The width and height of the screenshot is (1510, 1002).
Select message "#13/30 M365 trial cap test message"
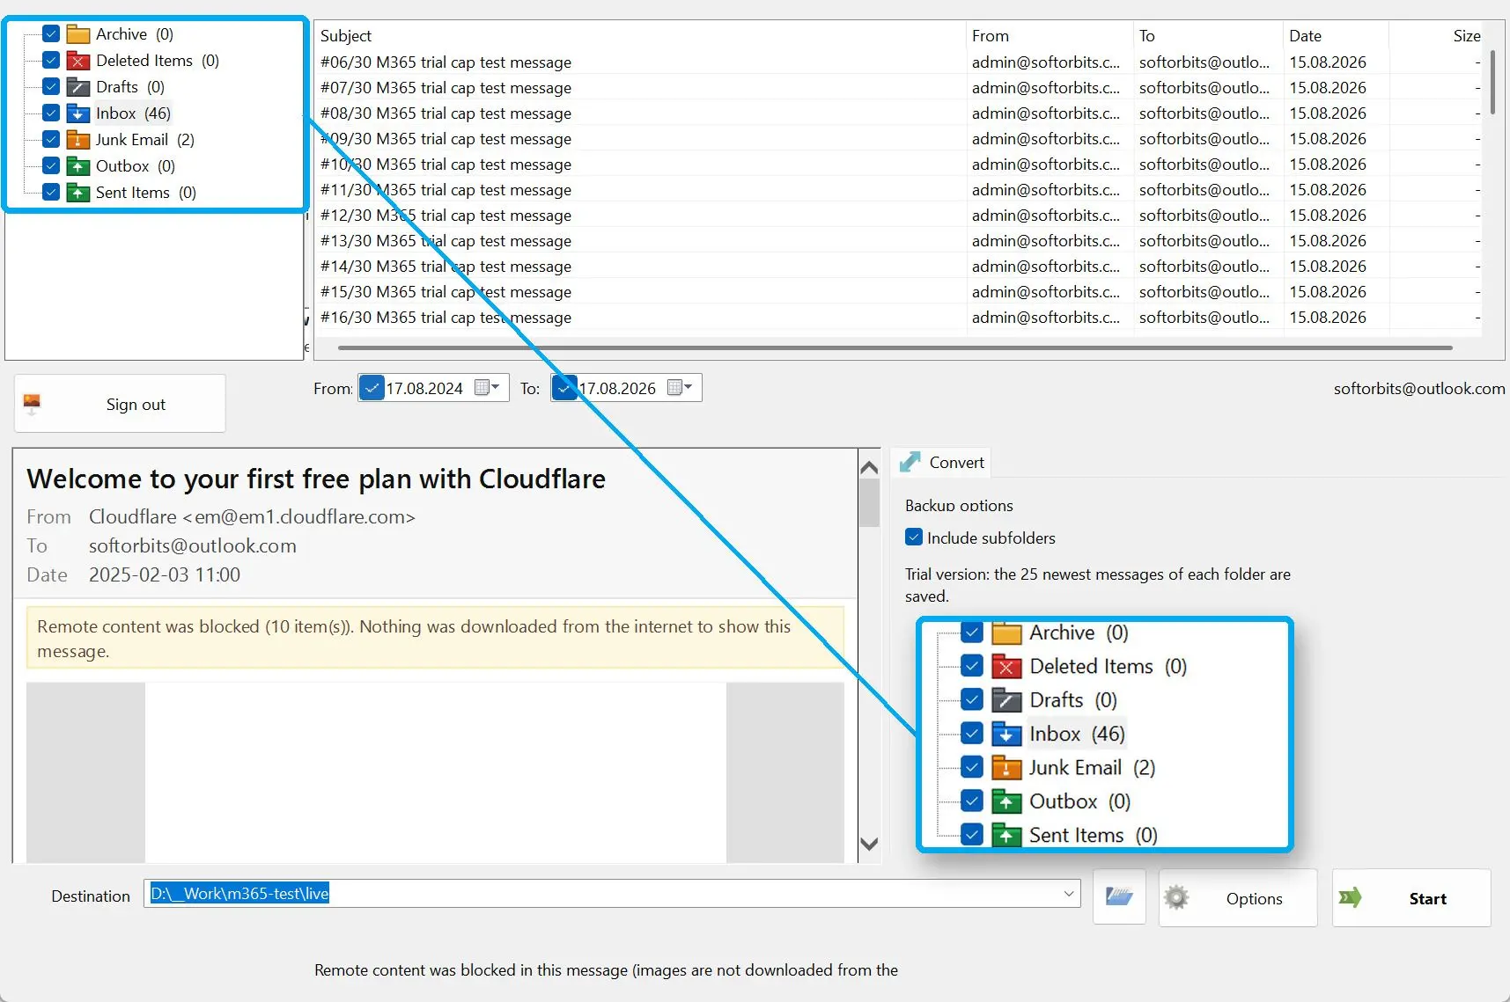tap(898, 241)
